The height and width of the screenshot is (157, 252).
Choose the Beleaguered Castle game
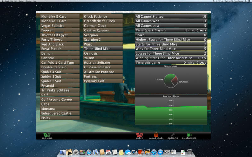(x=60, y=113)
